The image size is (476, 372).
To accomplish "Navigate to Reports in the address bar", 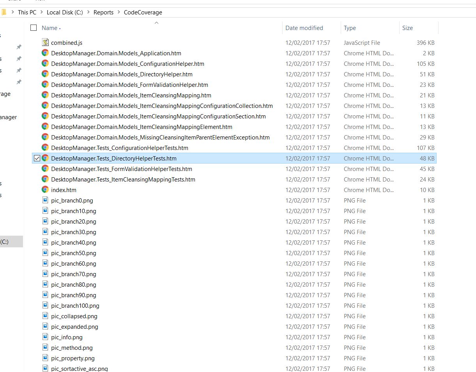I will pyautogui.click(x=103, y=12).
